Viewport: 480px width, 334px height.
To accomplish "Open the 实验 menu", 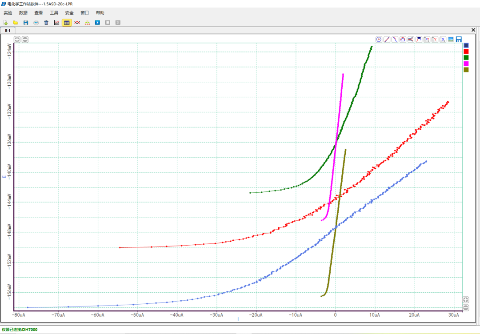I will [8, 13].
